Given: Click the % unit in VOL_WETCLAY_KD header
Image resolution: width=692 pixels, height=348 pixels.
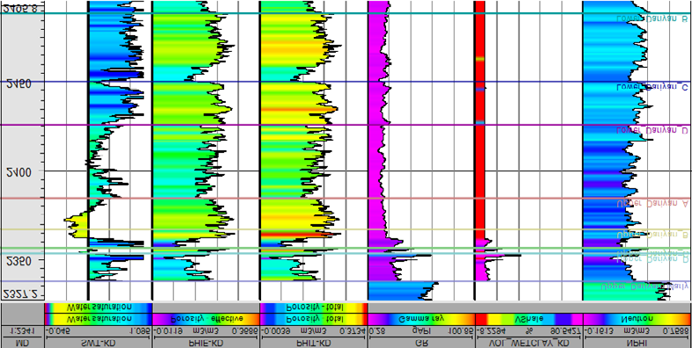Looking at the screenshot, I should pyautogui.click(x=528, y=330).
